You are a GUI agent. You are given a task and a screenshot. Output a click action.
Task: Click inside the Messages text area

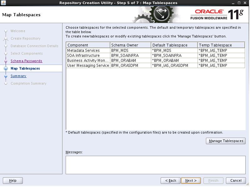[x=156, y=165]
